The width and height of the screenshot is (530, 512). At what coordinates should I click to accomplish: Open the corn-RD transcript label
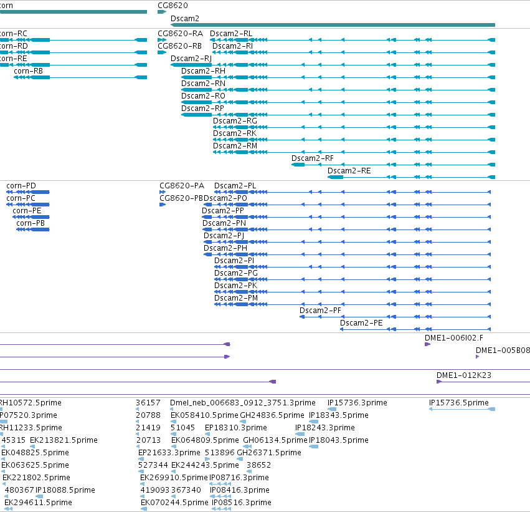pos(14,46)
